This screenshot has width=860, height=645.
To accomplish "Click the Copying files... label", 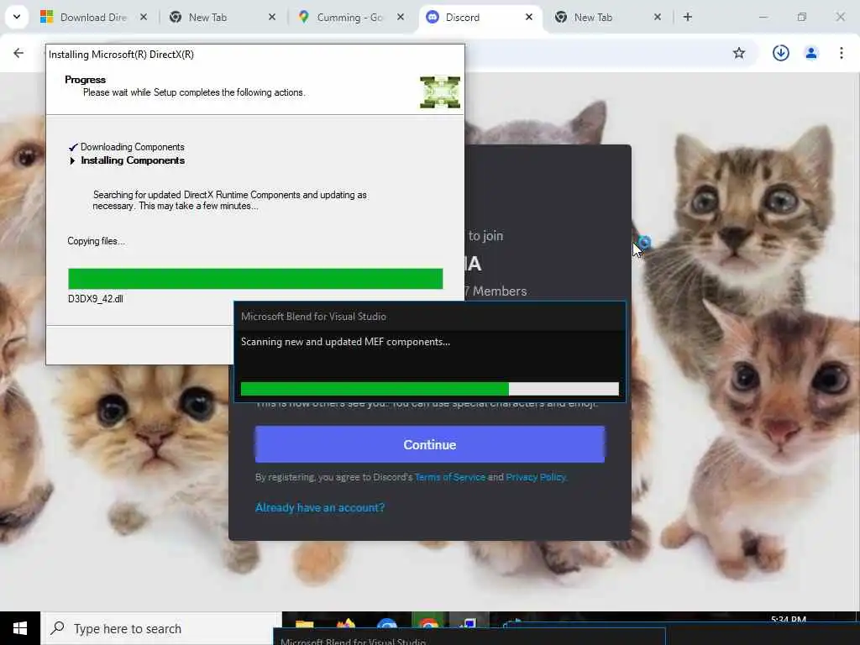I will point(96,241).
